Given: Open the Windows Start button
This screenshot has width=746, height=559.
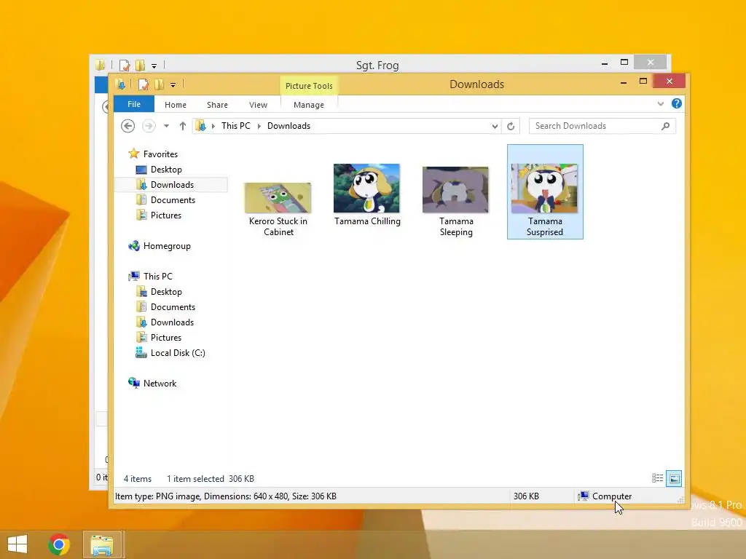Looking at the screenshot, I should coord(17,544).
